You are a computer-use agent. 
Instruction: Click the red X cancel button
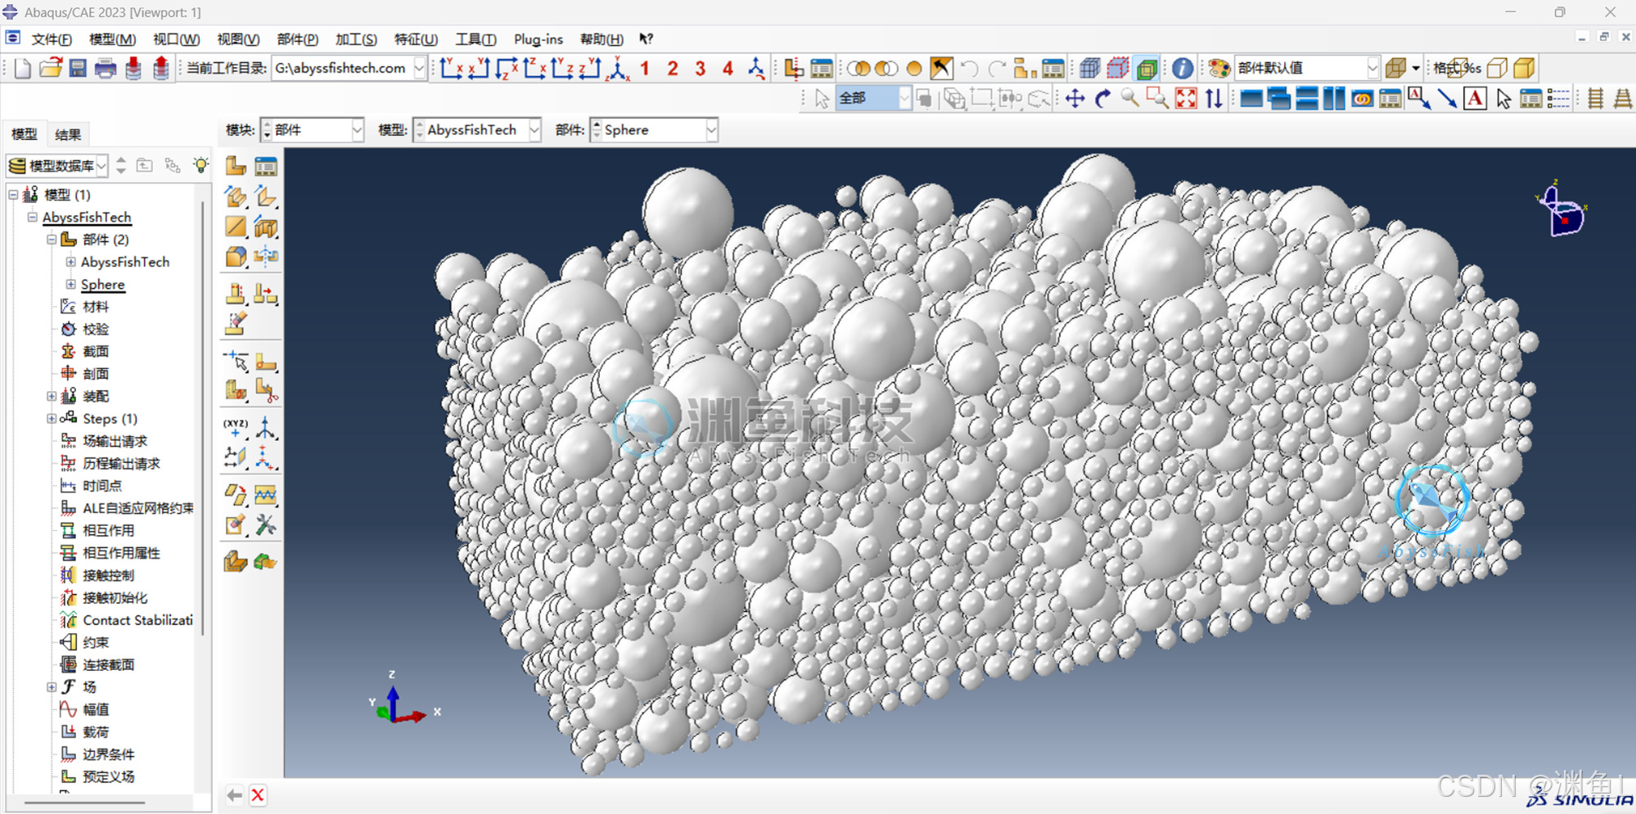(x=258, y=795)
